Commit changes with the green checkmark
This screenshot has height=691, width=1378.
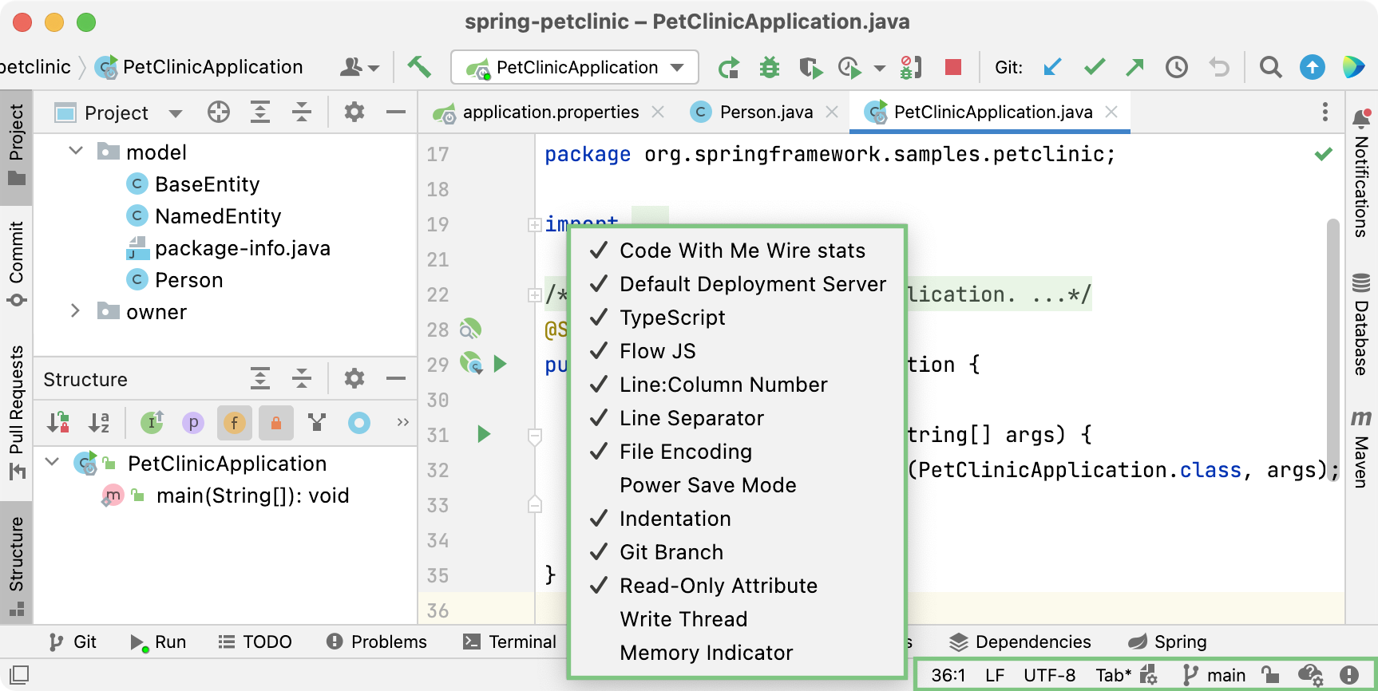tap(1095, 67)
